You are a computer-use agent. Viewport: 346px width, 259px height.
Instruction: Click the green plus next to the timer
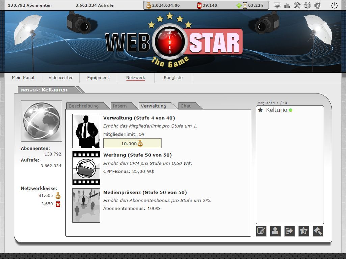pos(239,5)
